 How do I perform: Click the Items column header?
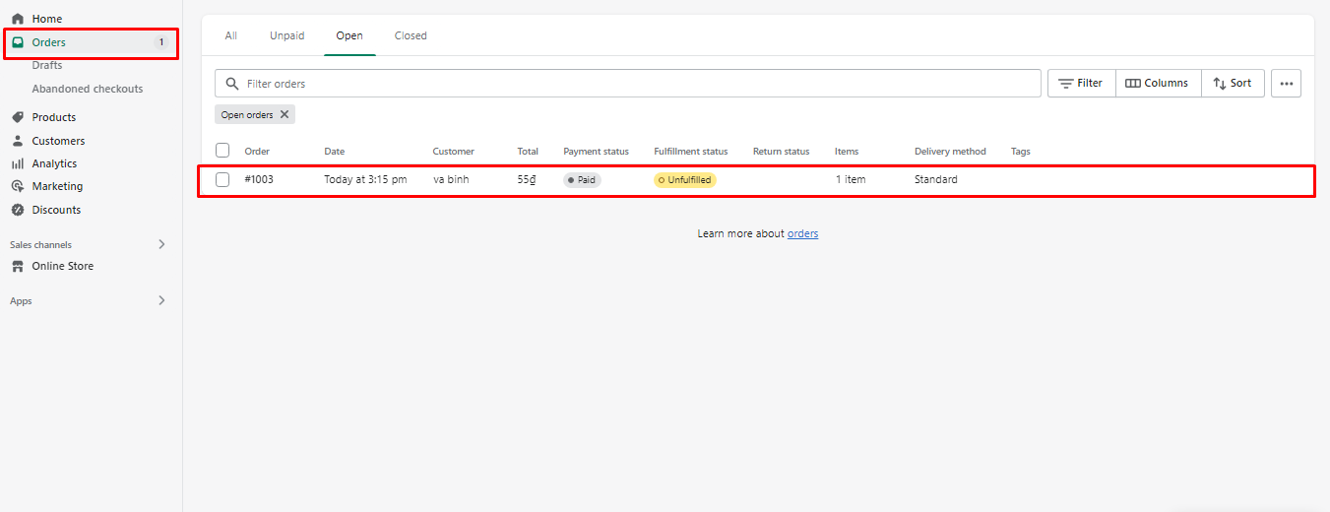(847, 152)
